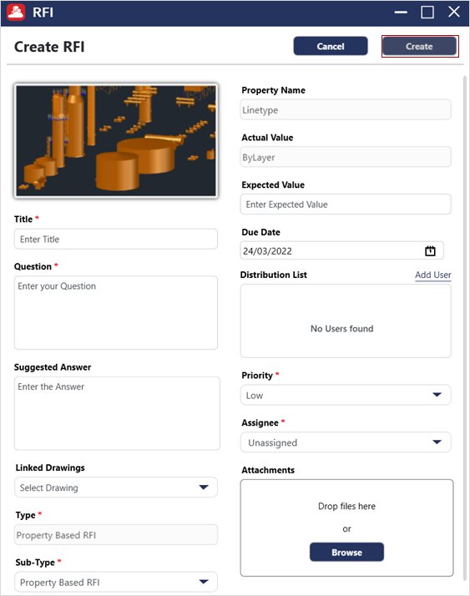Click the Create button

(x=419, y=47)
